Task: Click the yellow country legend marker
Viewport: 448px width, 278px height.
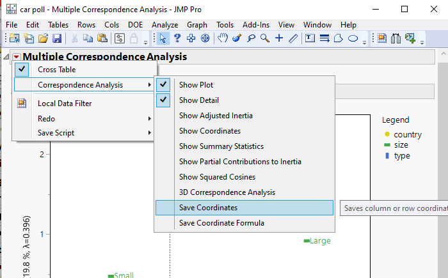Action: (x=387, y=134)
